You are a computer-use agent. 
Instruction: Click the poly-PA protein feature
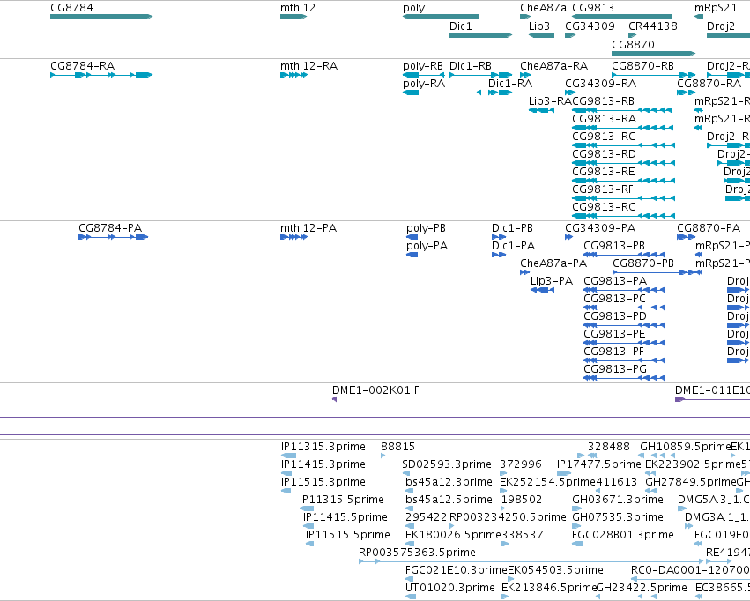coord(412,255)
